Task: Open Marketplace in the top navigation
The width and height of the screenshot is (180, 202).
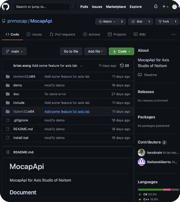Action: (116, 7)
